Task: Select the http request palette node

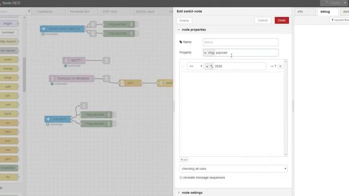Action: (9, 41)
